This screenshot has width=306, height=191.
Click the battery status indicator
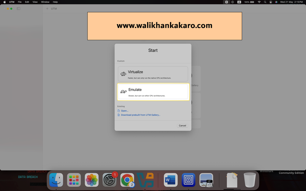250,2
